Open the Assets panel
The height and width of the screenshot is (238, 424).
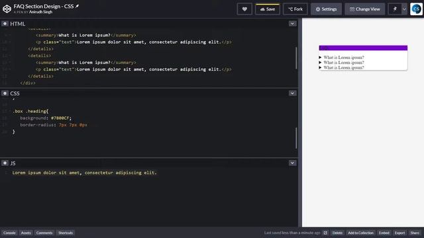[26, 233]
